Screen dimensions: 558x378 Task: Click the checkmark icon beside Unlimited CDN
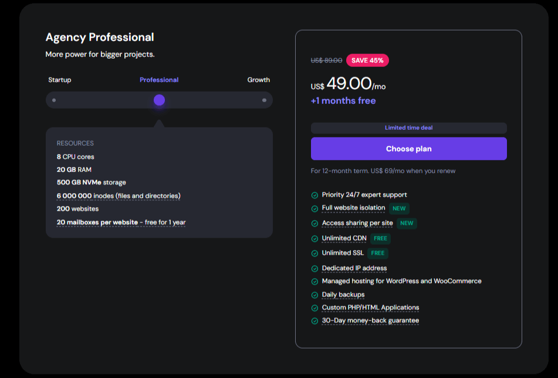click(x=314, y=238)
